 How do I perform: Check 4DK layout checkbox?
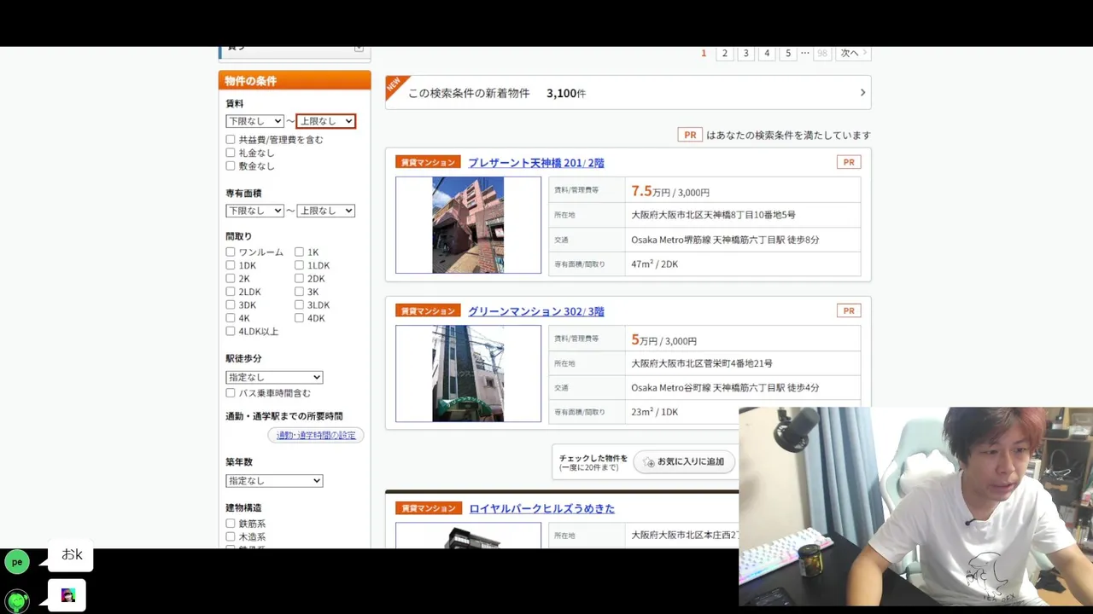point(299,318)
